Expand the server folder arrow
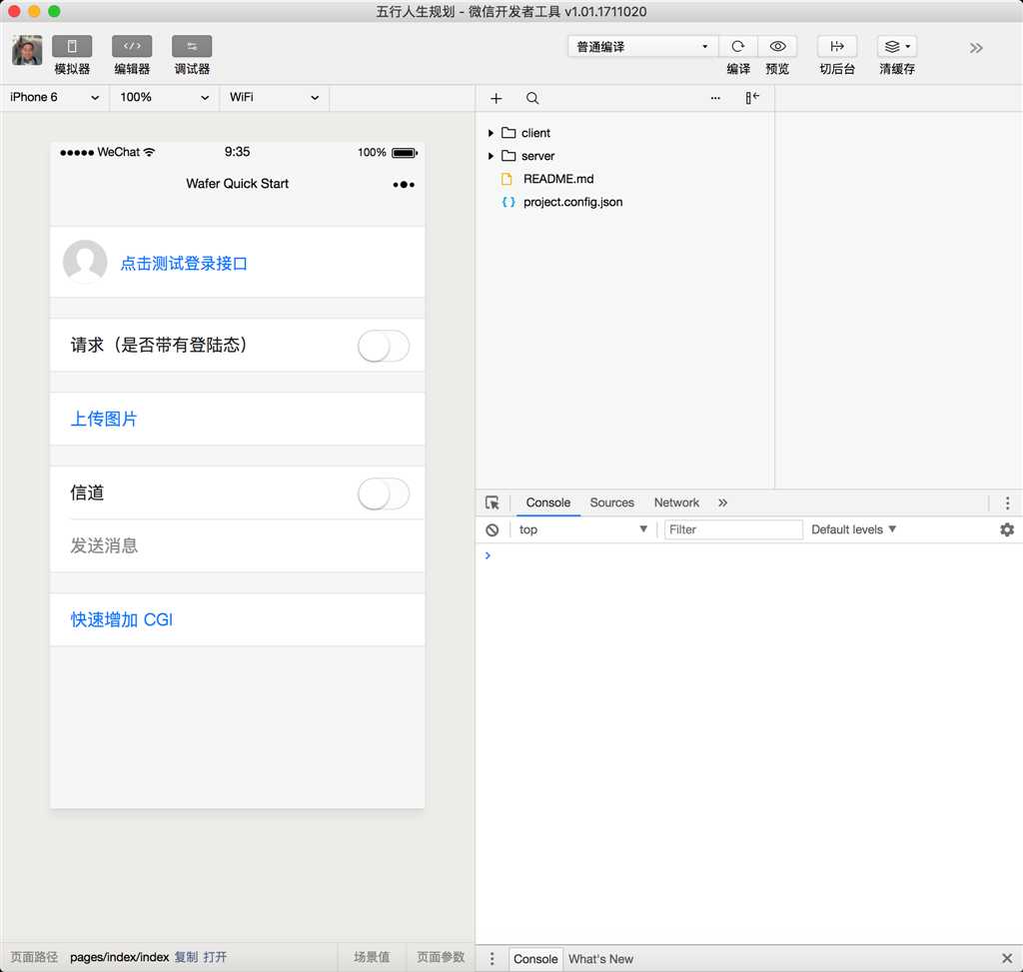This screenshot has width=1023, height=972. click(x=491, y=156)
